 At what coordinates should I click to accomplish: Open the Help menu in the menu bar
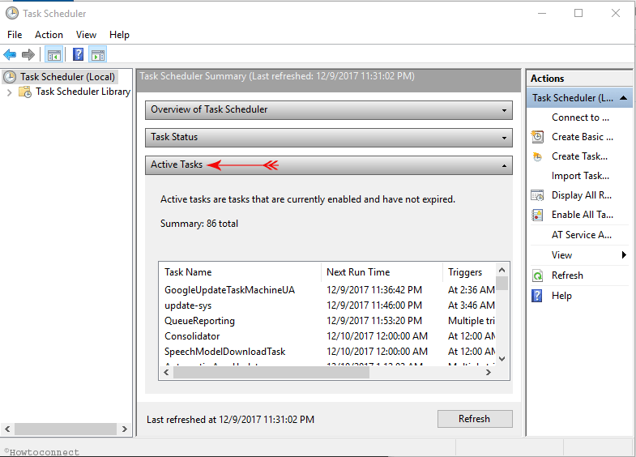(119, 35)
